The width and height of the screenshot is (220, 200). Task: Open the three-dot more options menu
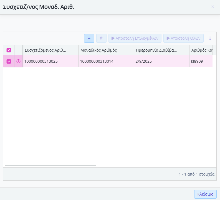coord(210,38)
